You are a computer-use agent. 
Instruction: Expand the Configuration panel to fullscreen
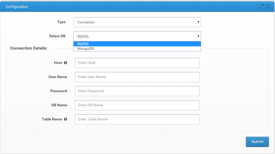point(262,7)
